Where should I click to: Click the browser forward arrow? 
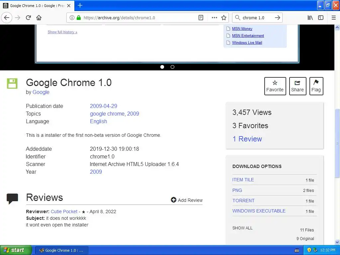18,18
